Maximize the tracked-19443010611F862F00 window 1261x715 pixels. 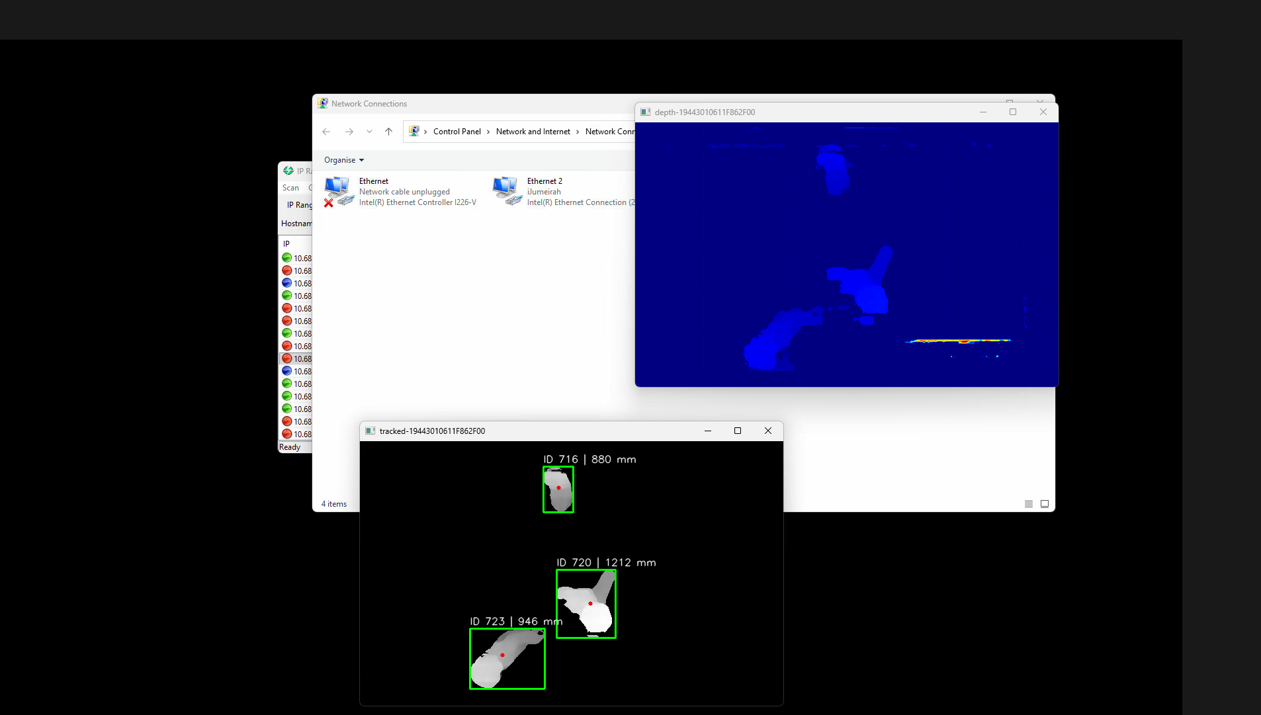tap(738, 431)
